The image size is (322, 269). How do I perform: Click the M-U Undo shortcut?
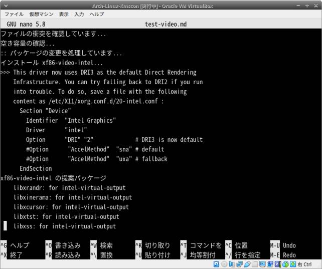tap(283, 245)
